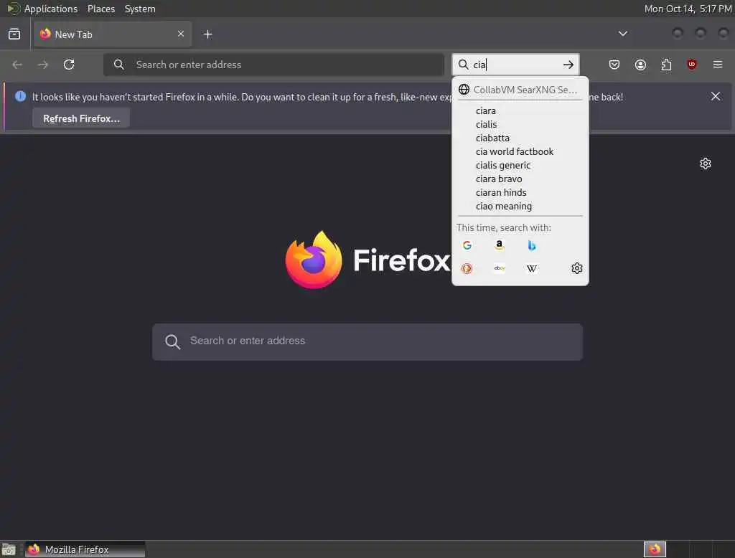Go forward with the forward arrow
Image resolution: width=735 pixels, height=558 pixels.
(42, 65)
